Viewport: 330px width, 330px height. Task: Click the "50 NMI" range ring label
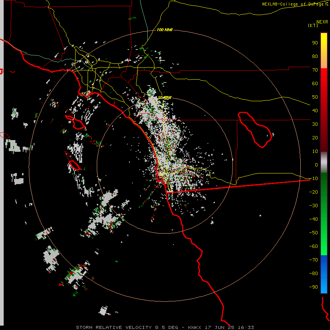[165, 98]
